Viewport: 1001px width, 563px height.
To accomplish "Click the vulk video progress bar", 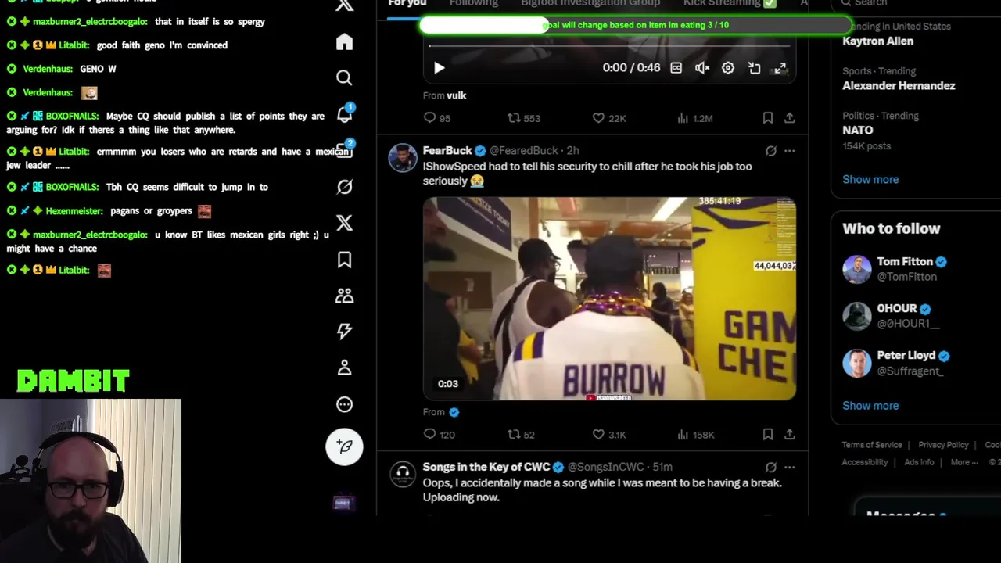I will [x=609, y=46].
